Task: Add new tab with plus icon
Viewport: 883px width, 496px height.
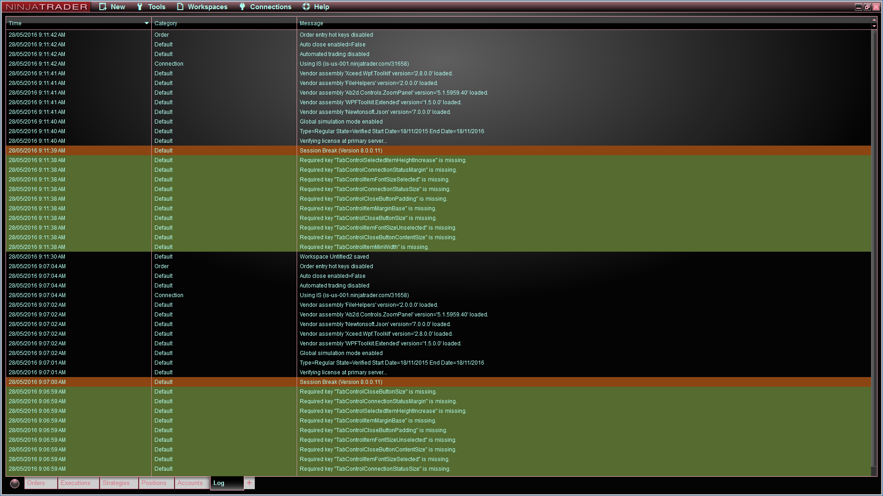Action: coord(249,483)
